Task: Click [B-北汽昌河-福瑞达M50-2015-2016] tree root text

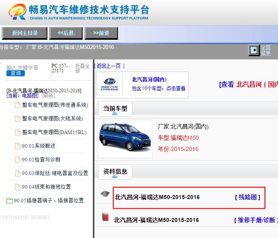Action: click(x=44, y=91)
